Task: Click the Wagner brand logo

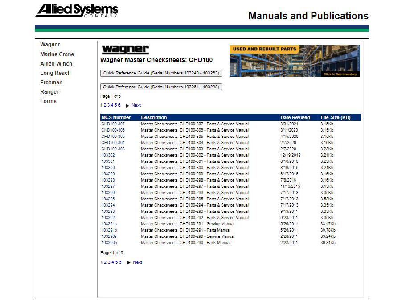Action: (125, 49)
